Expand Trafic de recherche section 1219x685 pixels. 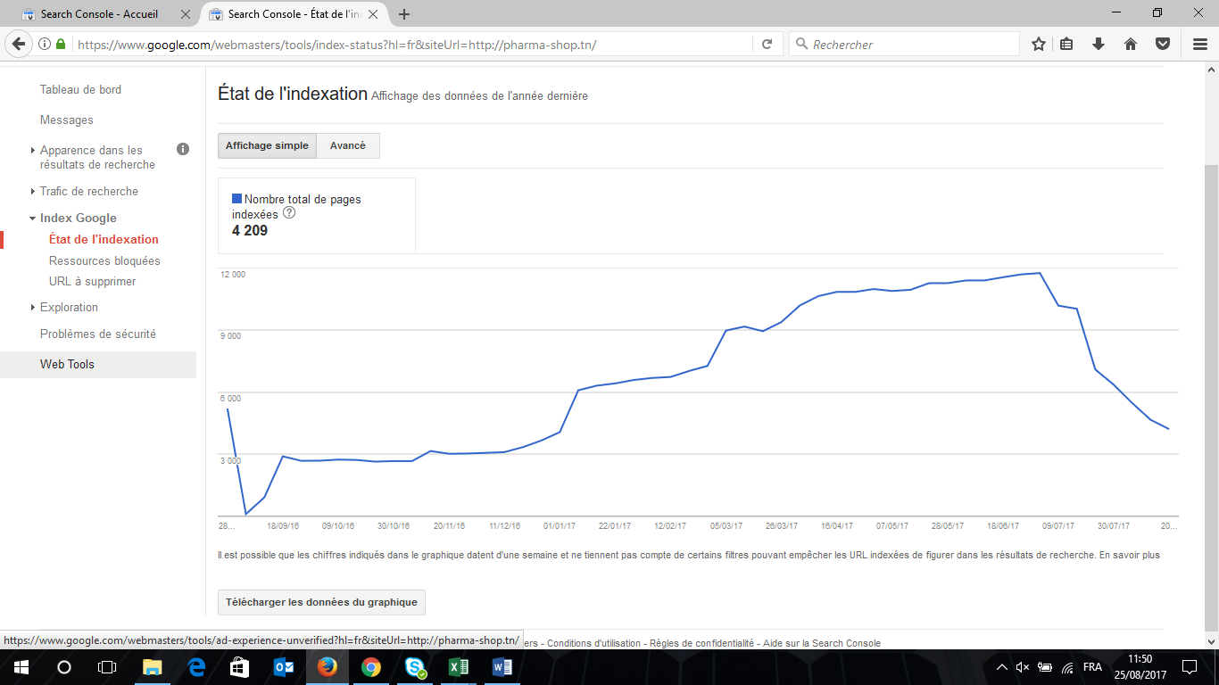point(89,191)
